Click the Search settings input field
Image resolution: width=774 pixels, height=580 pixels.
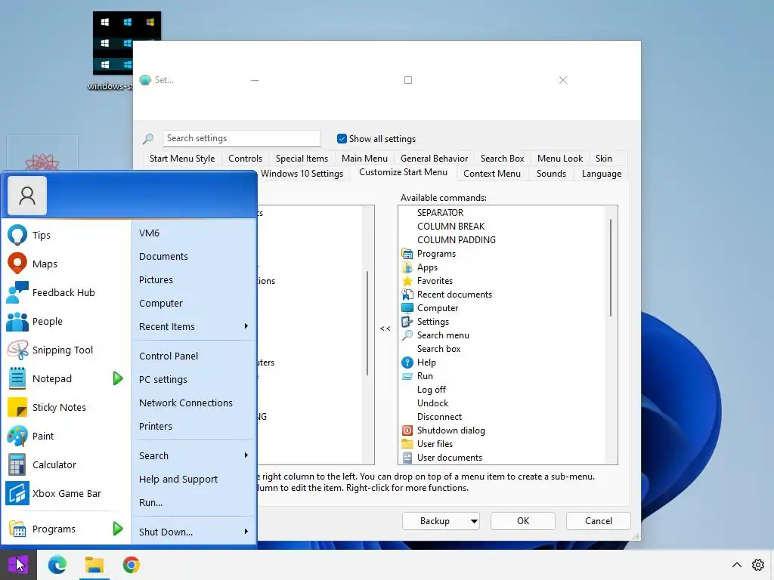click(x=241, y=139)
